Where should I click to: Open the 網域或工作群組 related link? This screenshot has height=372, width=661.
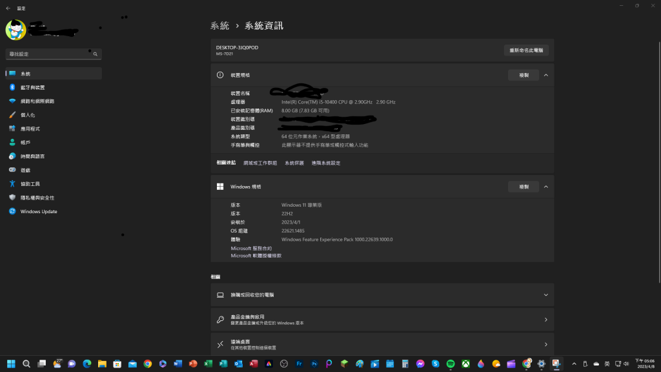[260, 163]
